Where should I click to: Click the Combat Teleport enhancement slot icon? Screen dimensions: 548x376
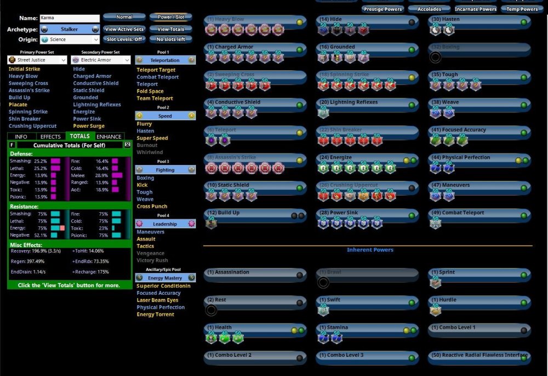[x=436, y=224]
